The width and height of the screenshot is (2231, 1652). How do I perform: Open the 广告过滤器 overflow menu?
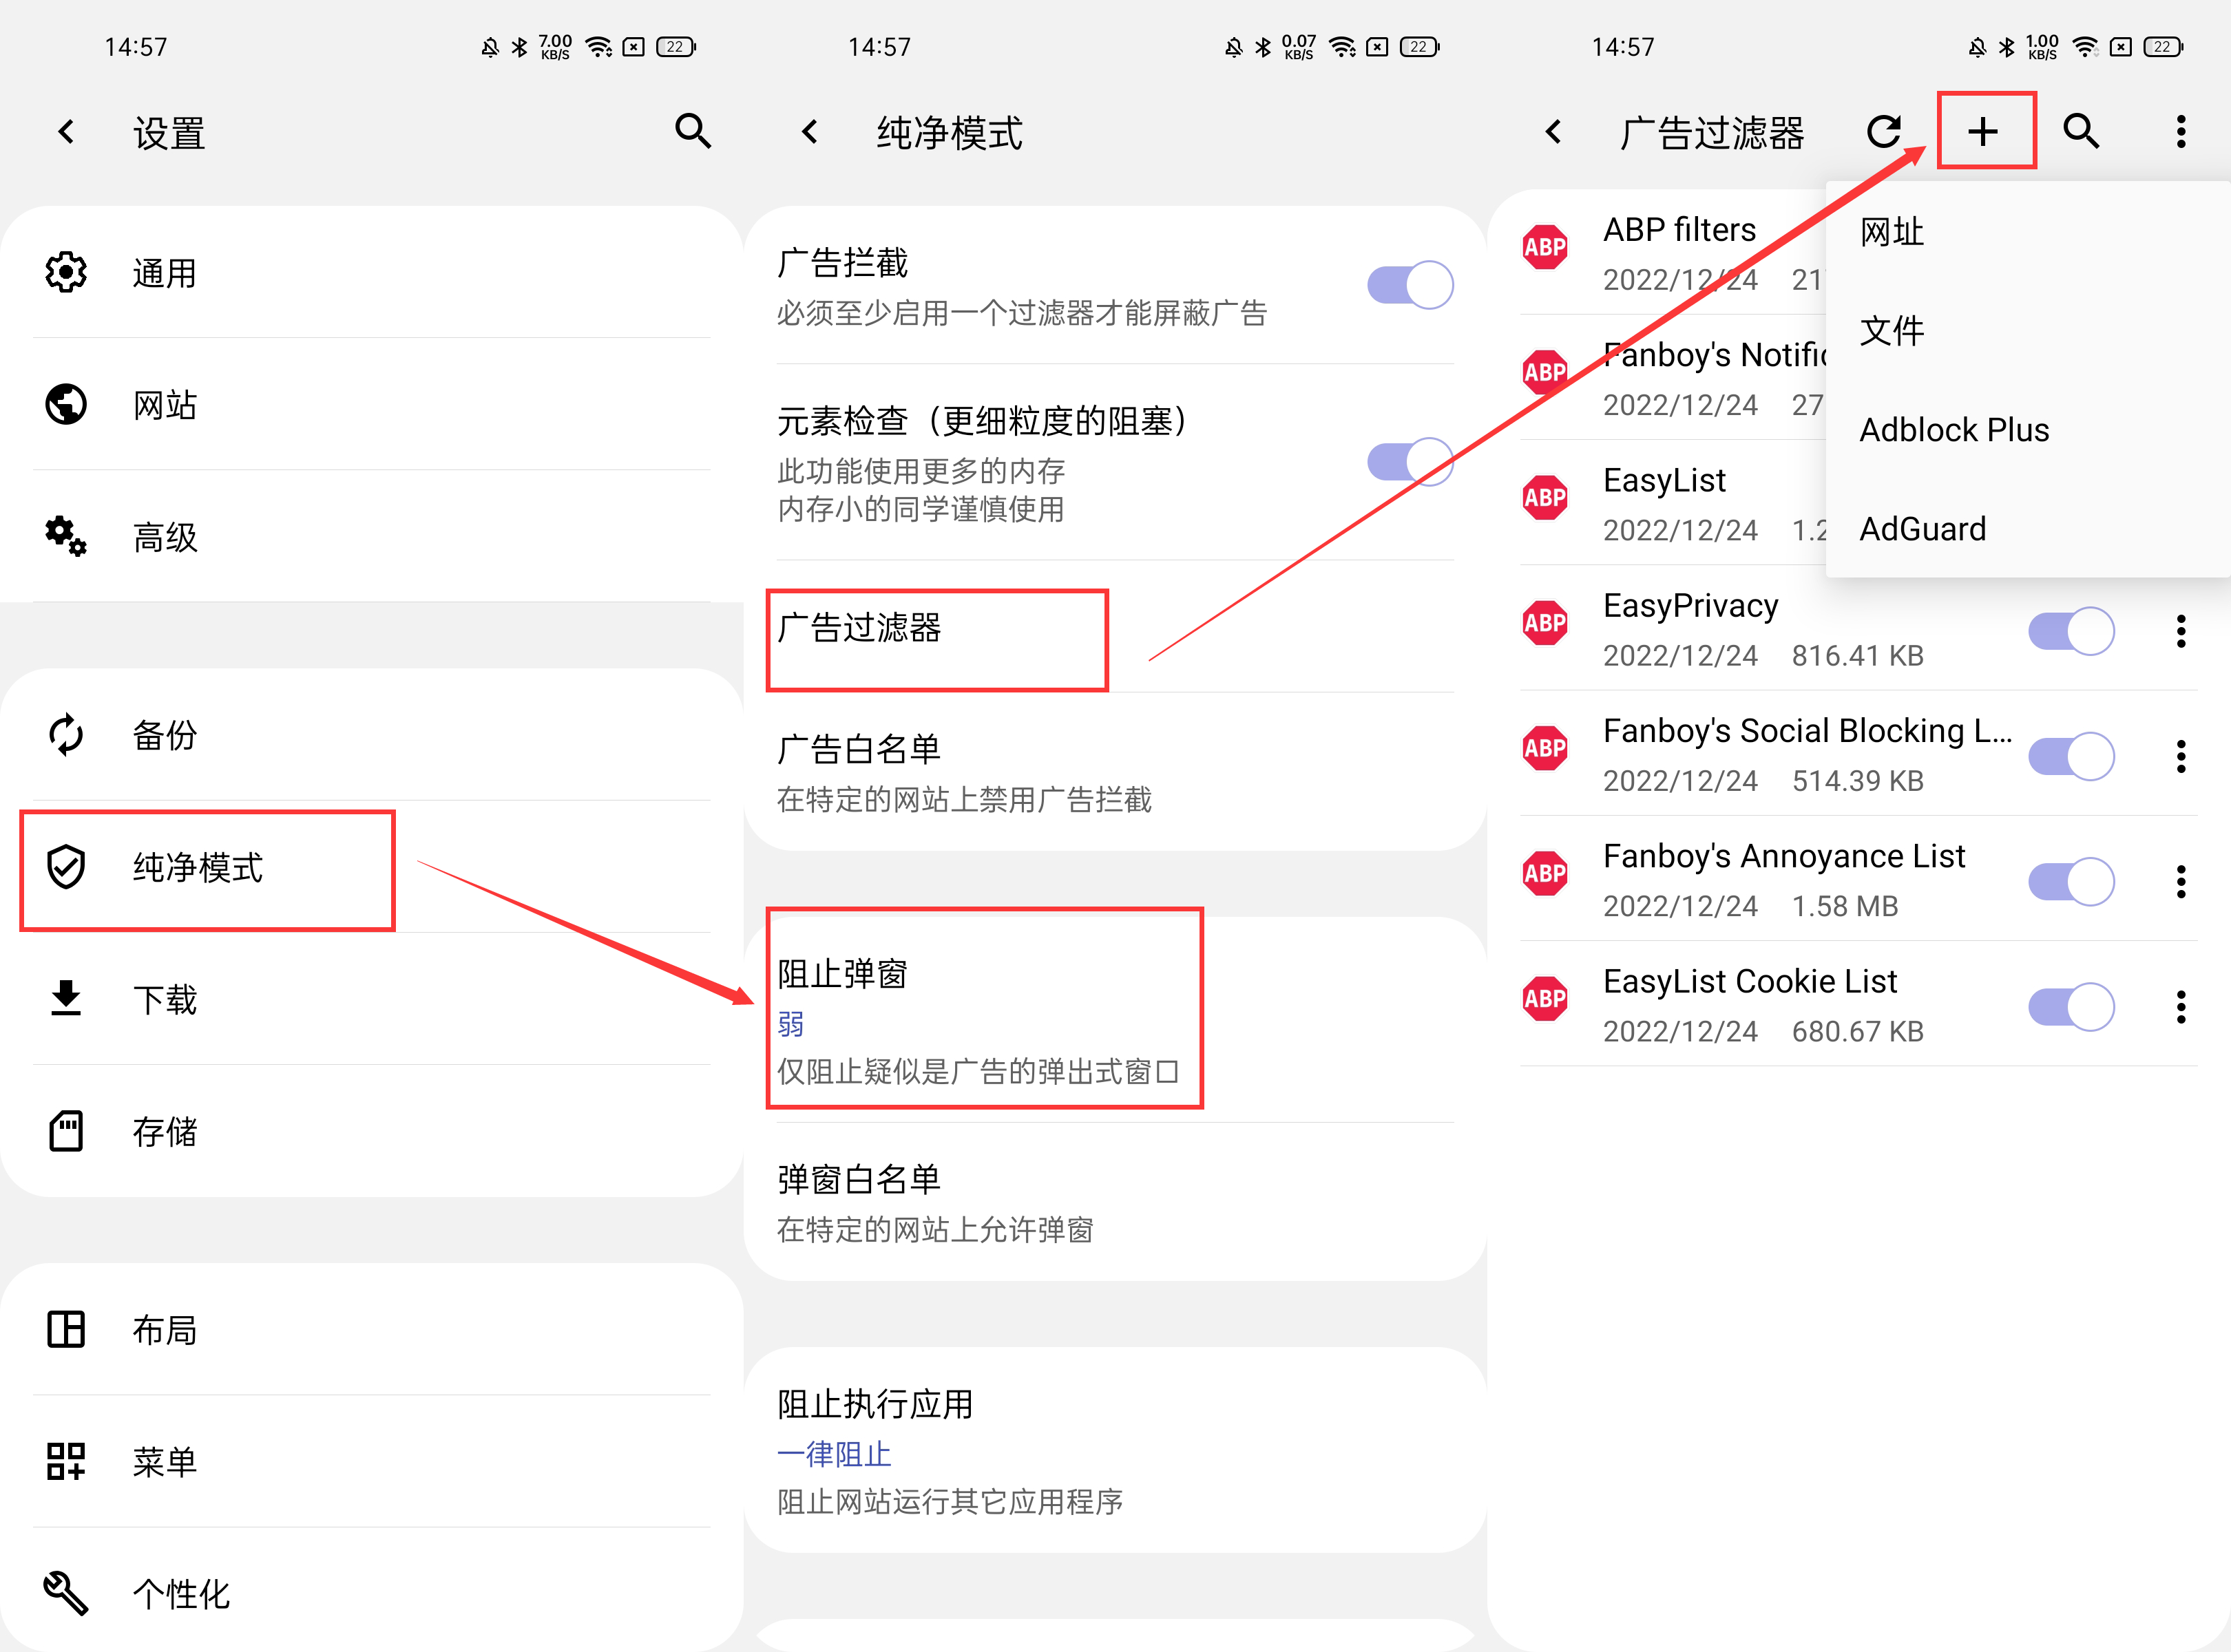[x=2181, y=131]
